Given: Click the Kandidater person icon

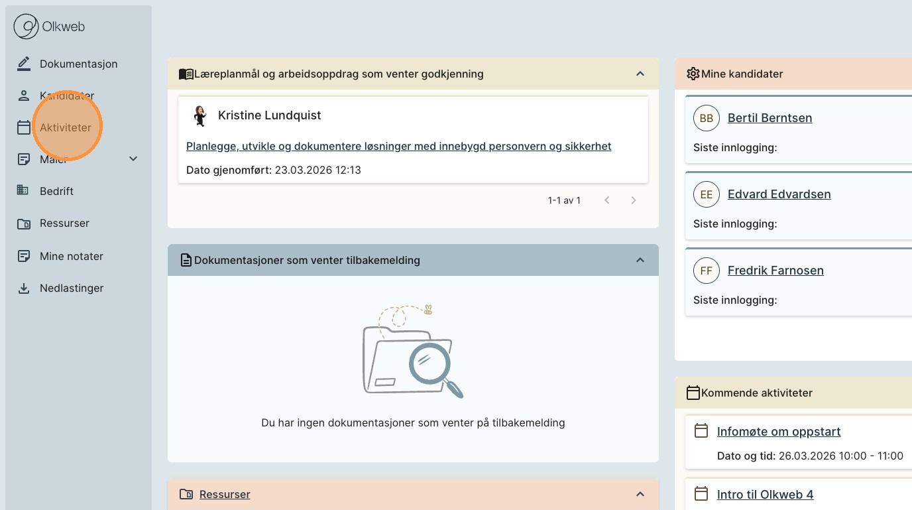Looking at the screenshot, I should coord(24,96).
